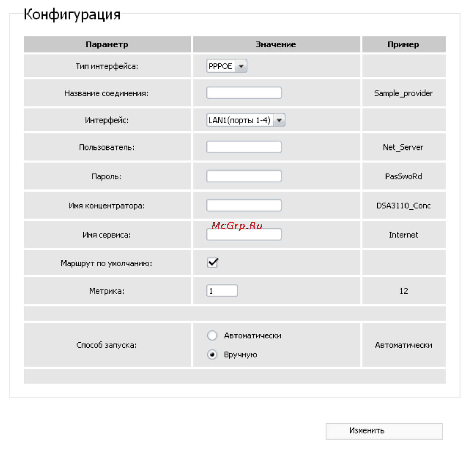The image size is (471, 451).
Task: Click the Автоматически label text beside the radio
Action: click(x=253, y=336)
